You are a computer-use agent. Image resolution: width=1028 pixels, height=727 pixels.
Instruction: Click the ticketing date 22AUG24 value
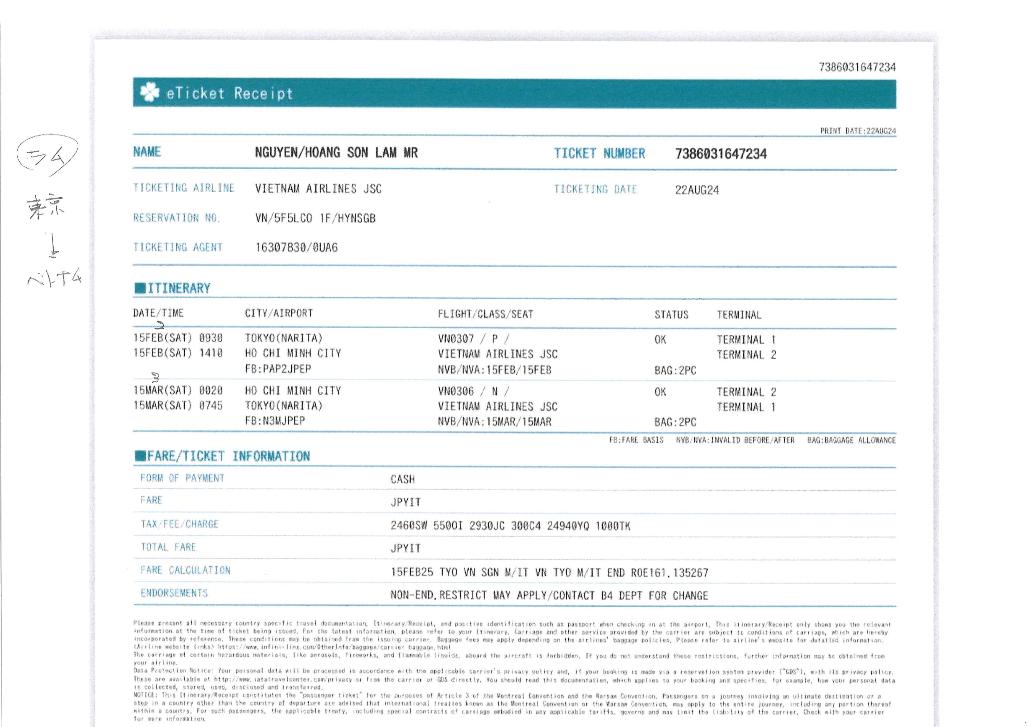click(x=697, y=190)
